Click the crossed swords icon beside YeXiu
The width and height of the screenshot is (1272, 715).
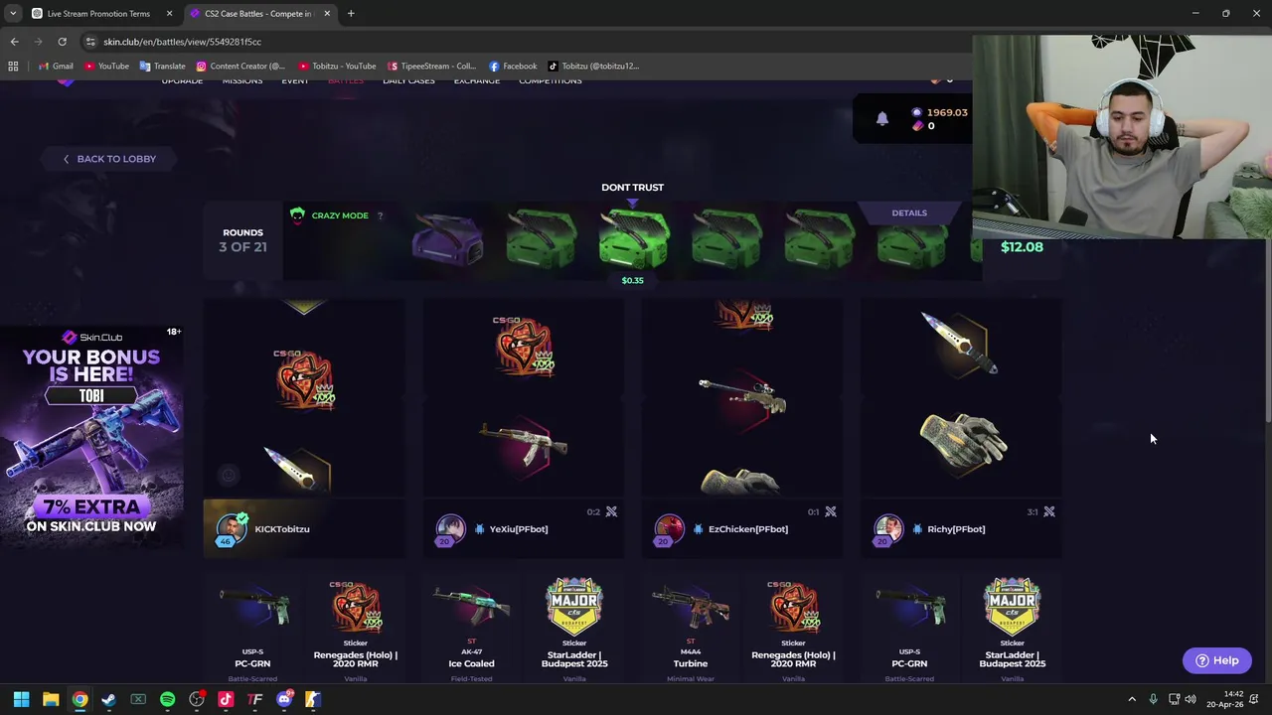(x=611, y=511)
